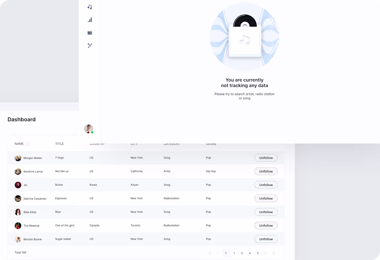Click the radio station icon in sidebar
Screen dimensions: 380x260
tap(89, 32)
